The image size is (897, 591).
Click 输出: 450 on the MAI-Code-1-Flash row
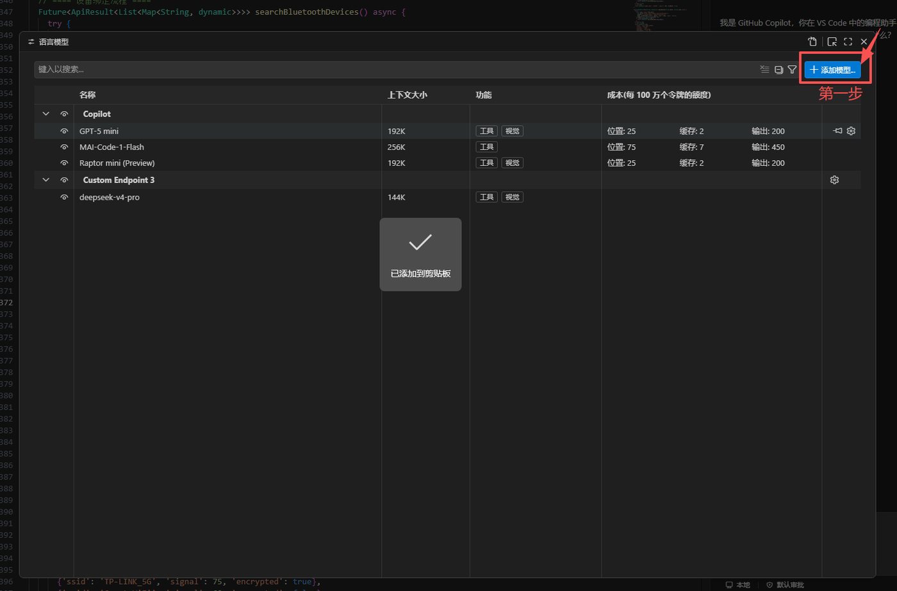(768, 147)
